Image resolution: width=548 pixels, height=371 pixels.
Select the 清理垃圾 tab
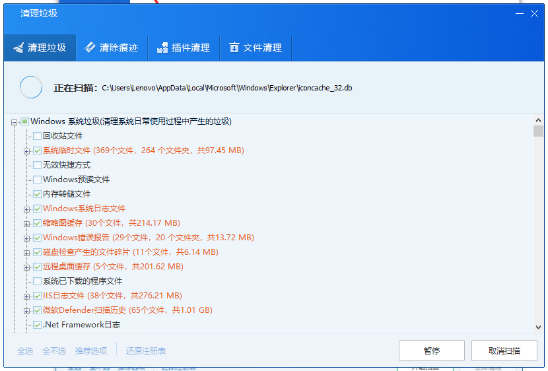40,48
